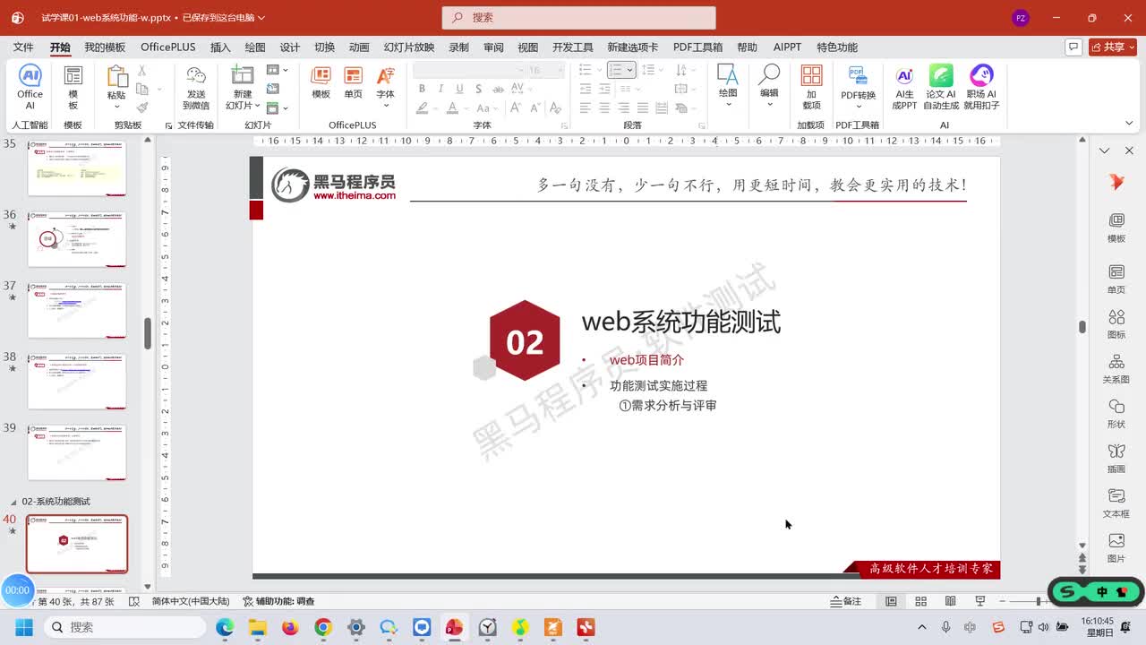This screenshot has height=645, width=1146.
Task: Open the 文件 menu
Action: (x=23, y=47)
